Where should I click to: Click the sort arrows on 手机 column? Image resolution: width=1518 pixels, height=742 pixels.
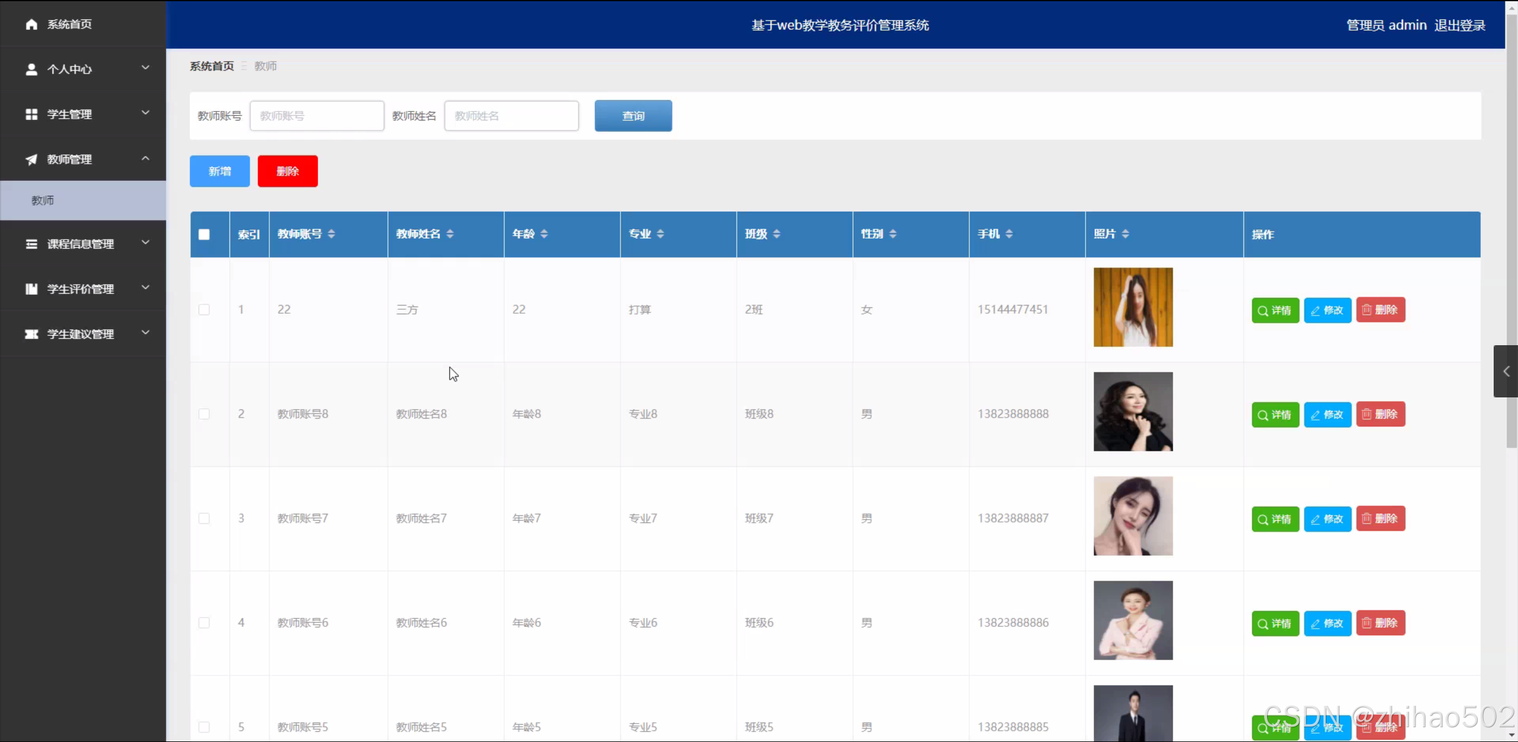[1009, 234]
